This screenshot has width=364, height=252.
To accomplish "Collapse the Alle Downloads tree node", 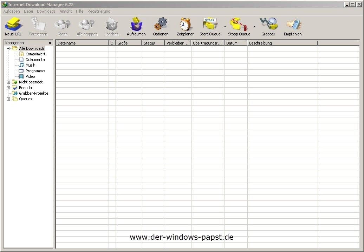I will coord(8,48).
